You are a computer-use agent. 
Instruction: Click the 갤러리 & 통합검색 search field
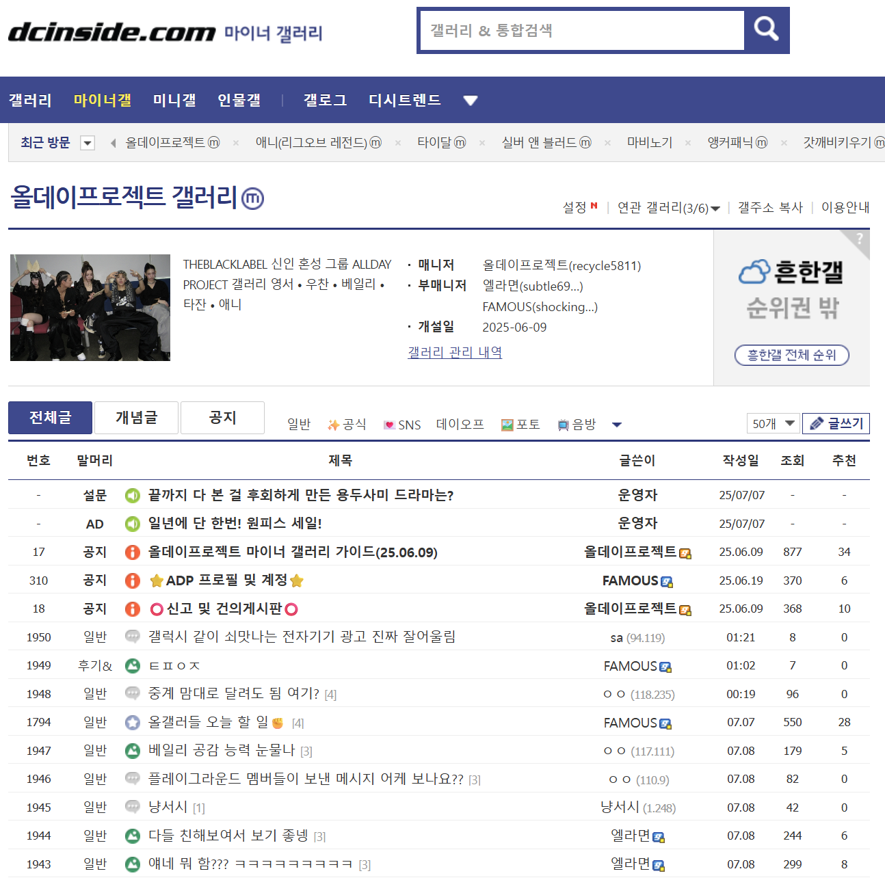pos(582,30)
